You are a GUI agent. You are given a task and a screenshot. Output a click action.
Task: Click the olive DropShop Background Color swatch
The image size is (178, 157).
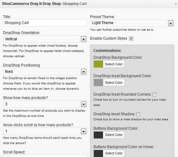tap(98, 64)
